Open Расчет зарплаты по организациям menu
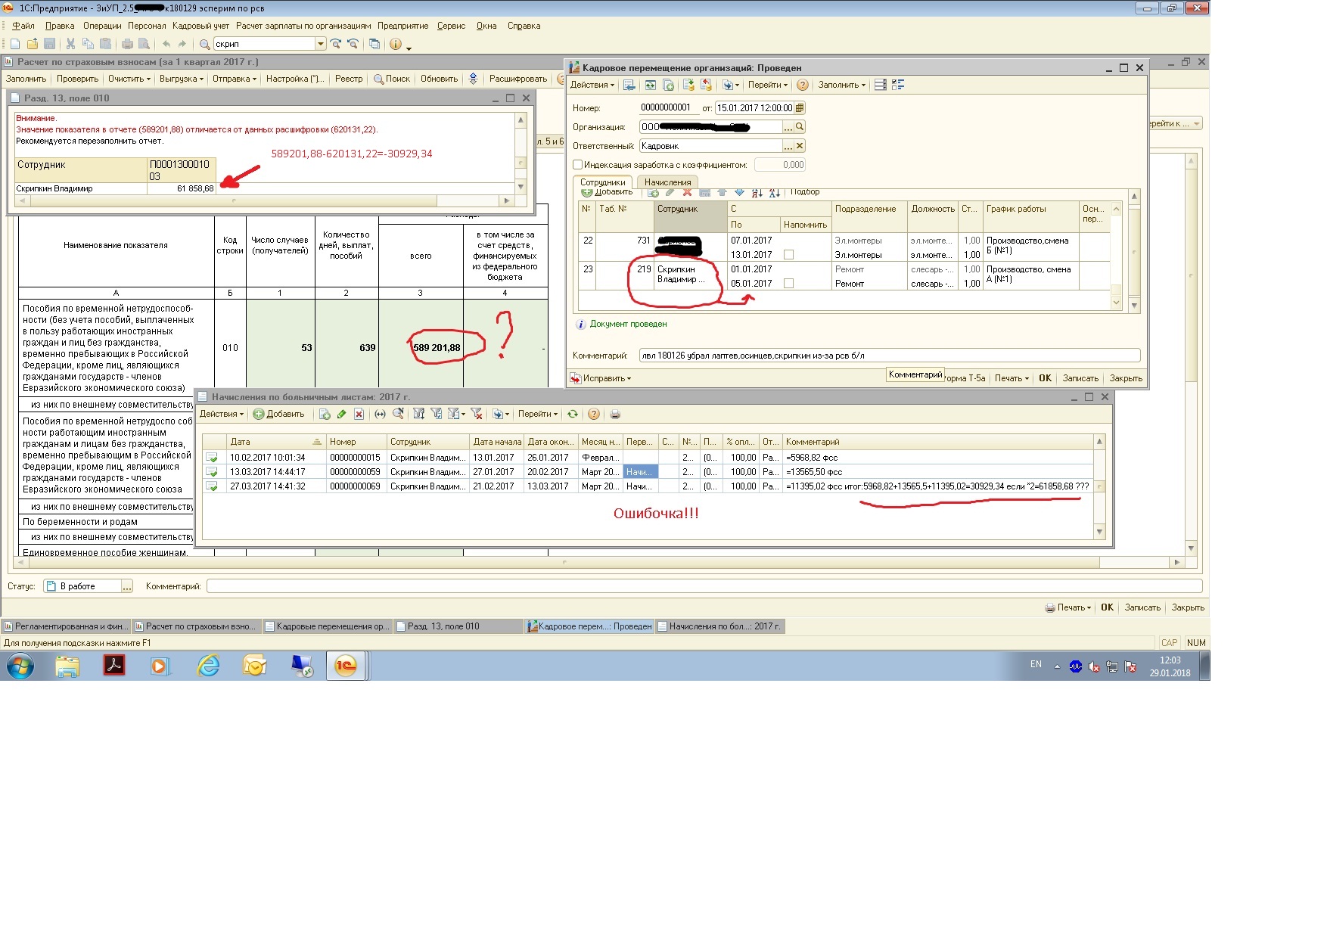Image resolution: width=1327 pixels, height=938 pixels. click(303, 26)
